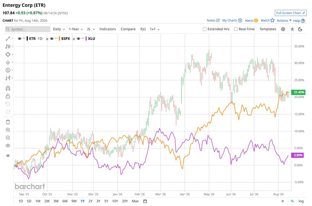This screenshot has width=312, height=206.
Task: Click the 21.43% ETR price label
Action: coord(299,92)
